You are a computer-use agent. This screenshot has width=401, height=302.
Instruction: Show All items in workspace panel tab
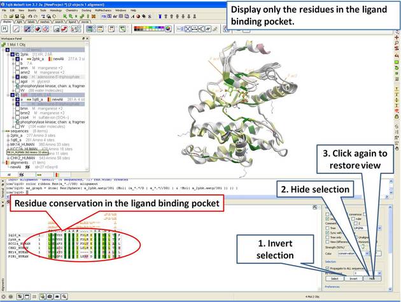pos(9,175)
